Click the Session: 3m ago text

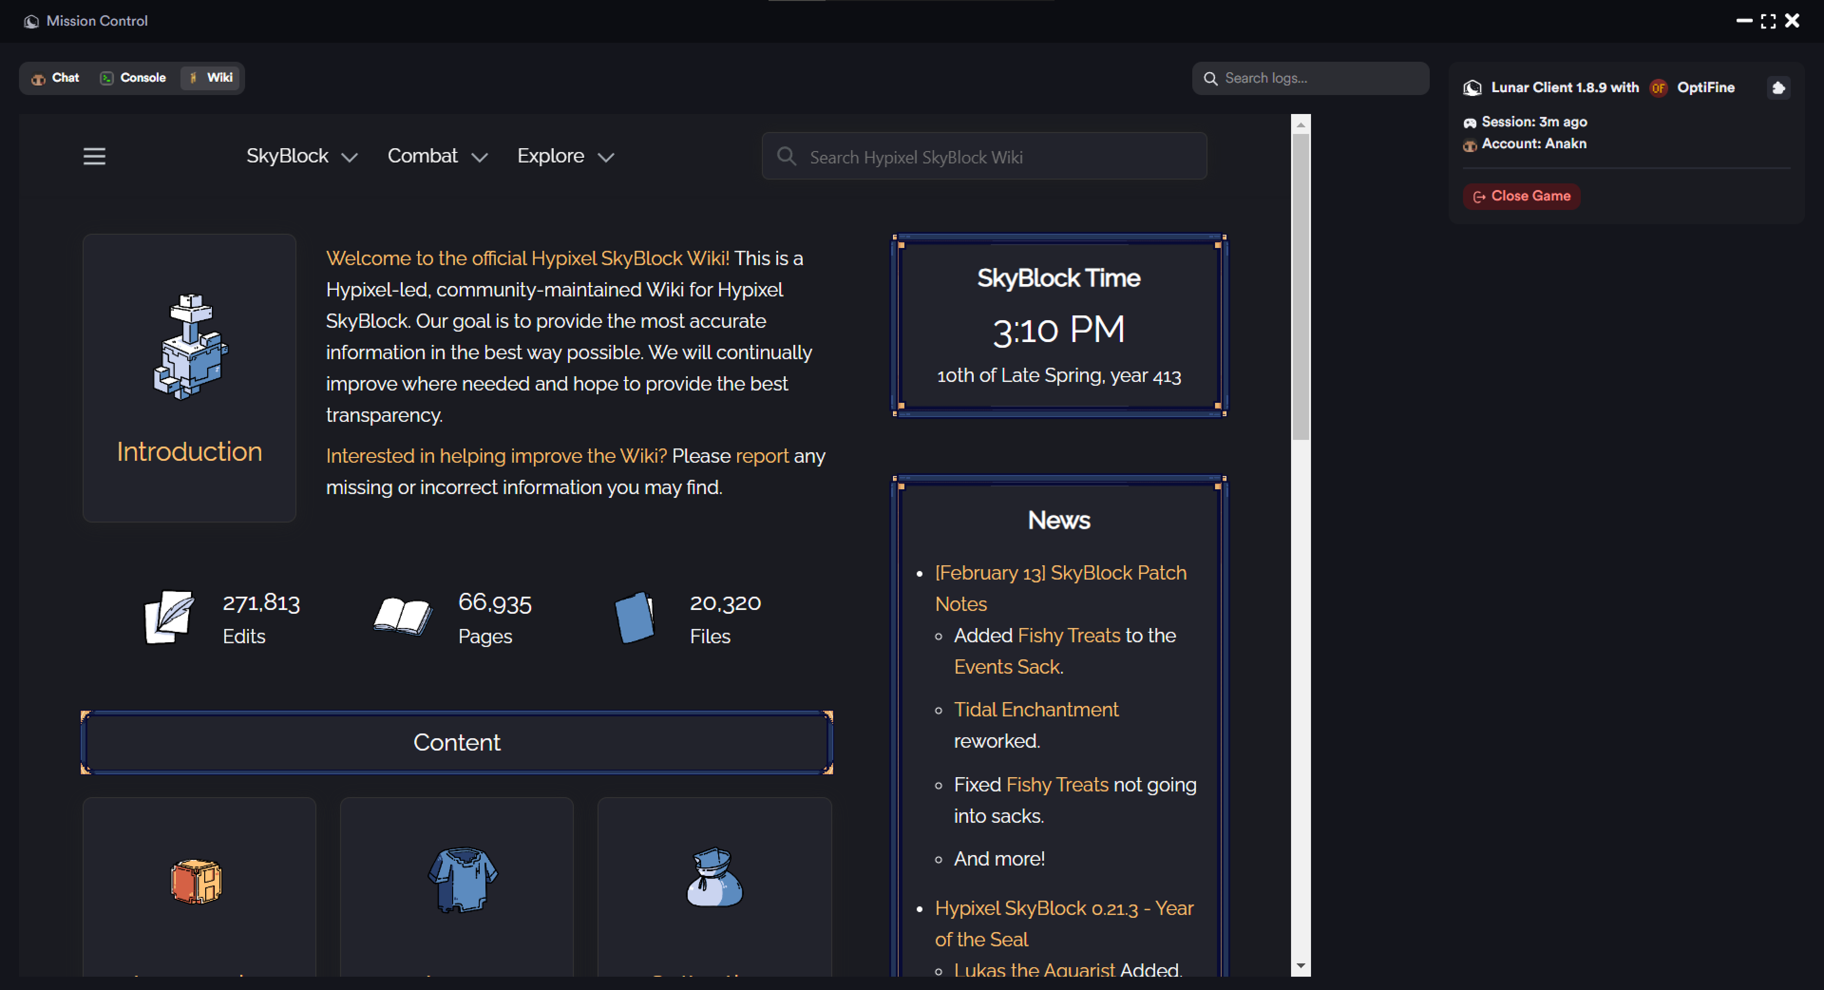1534,122
